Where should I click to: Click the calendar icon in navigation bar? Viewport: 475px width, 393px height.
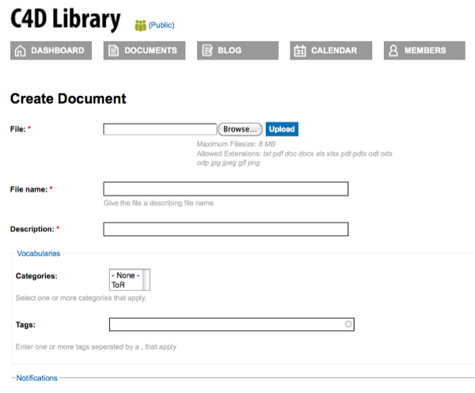299,51
